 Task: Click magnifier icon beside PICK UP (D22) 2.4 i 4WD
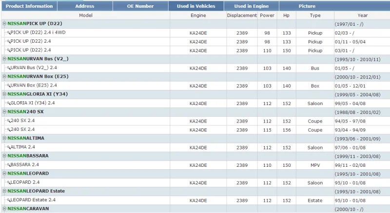point(9,33)
